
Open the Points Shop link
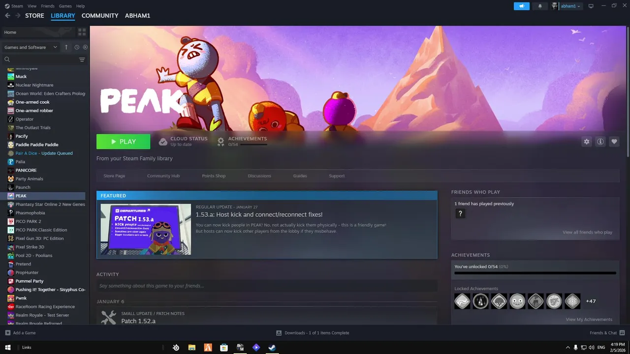[214, 176]
